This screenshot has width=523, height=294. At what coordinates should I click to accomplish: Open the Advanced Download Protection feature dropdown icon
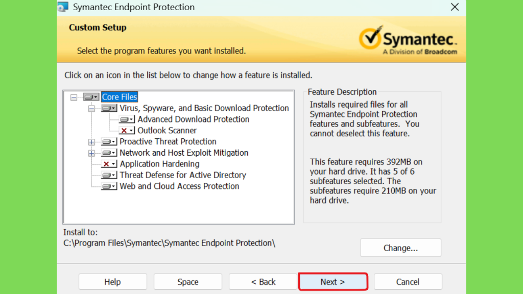point(127,119)
